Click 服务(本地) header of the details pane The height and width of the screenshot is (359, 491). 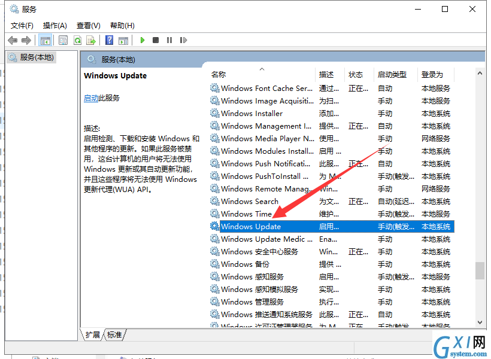[118, 59]
